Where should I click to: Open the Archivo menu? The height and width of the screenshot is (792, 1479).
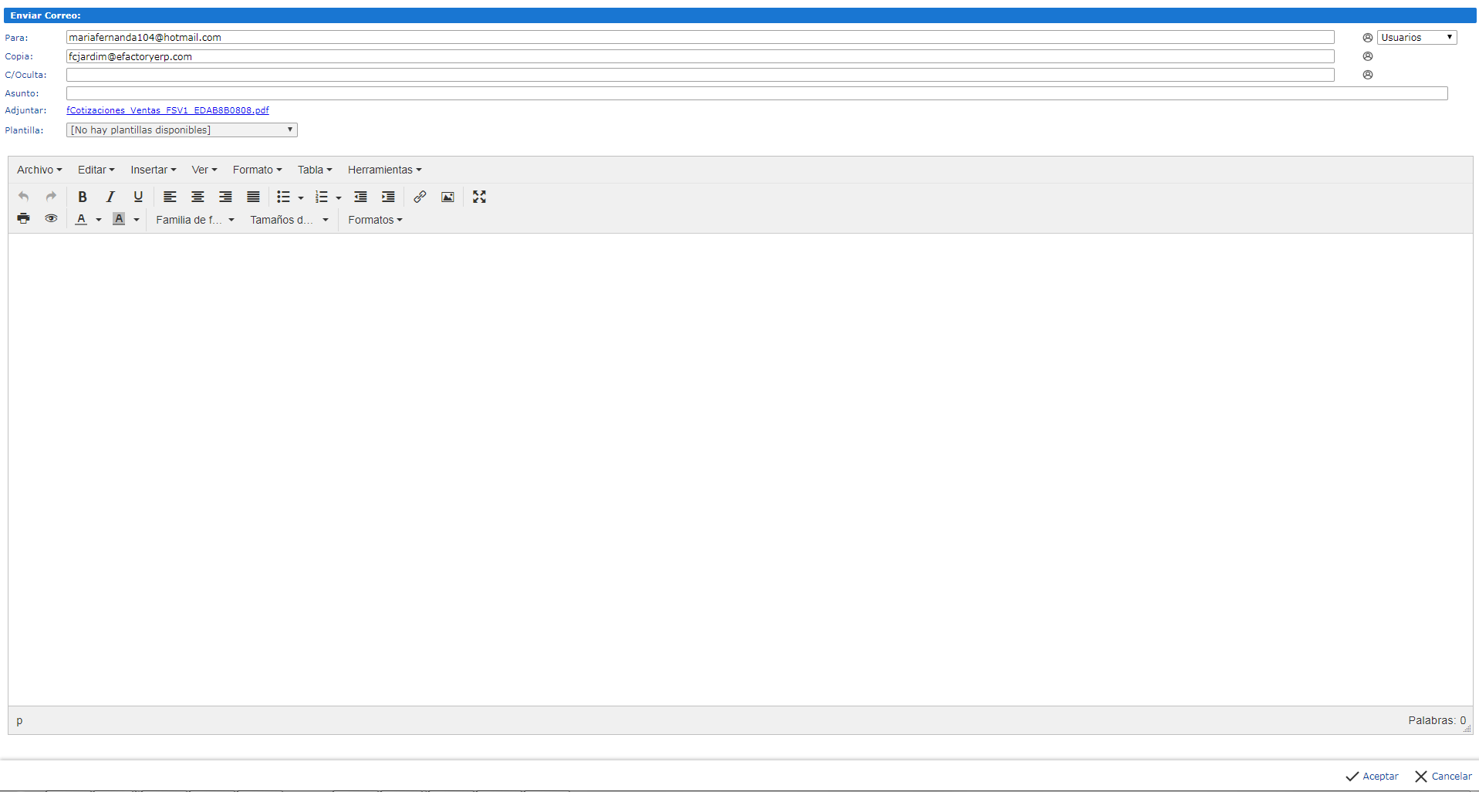coord(39,170)
